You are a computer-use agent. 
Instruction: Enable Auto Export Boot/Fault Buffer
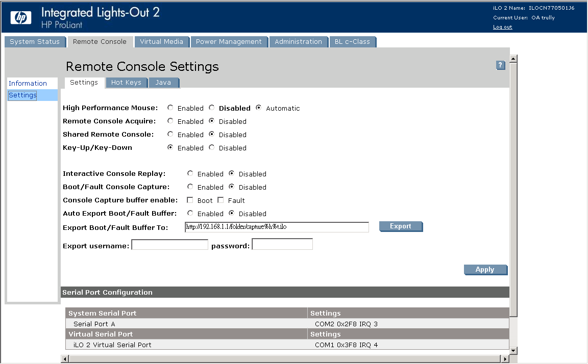[x=190, y=213]
